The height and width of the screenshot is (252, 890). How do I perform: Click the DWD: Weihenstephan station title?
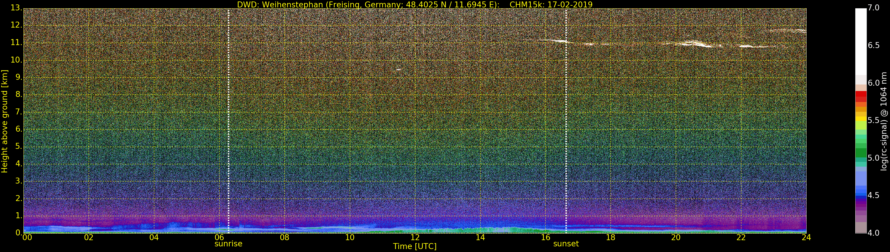coord(368,4)
